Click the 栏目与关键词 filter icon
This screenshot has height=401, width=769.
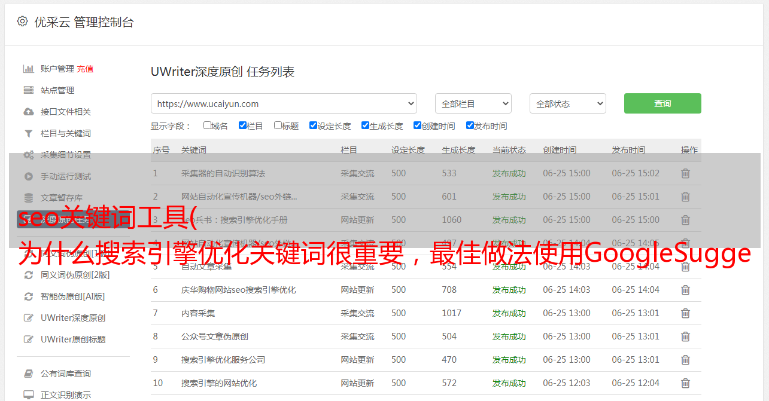(28, 133)
